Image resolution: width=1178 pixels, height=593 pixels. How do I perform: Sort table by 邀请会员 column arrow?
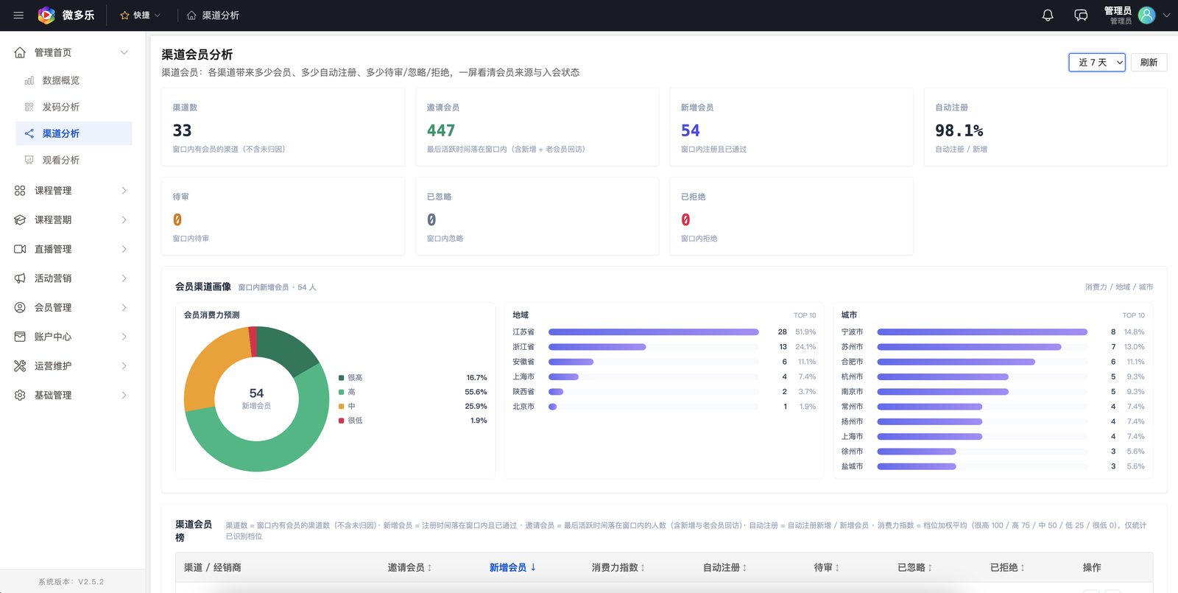(430, 567)
